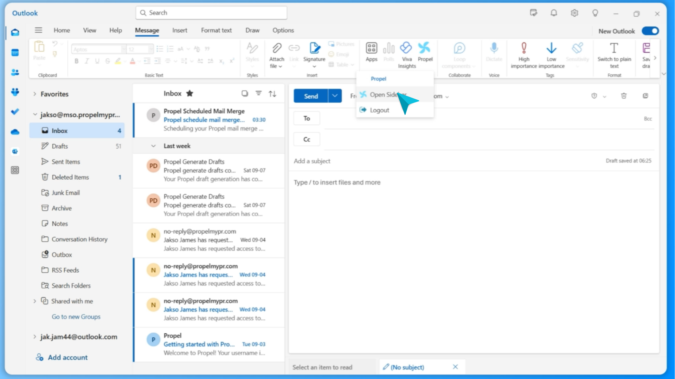Screen dimensions: 675x379
Task: Click the select-all checkbox in Inbox header
Action: (x=245, y=93)
